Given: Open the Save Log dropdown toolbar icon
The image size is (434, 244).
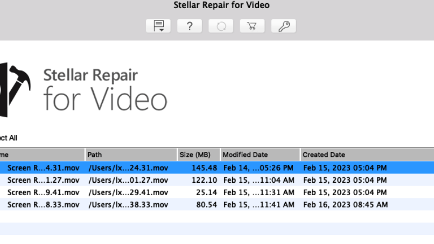Looking at the screenshot, I should click(x=158, y=26).
